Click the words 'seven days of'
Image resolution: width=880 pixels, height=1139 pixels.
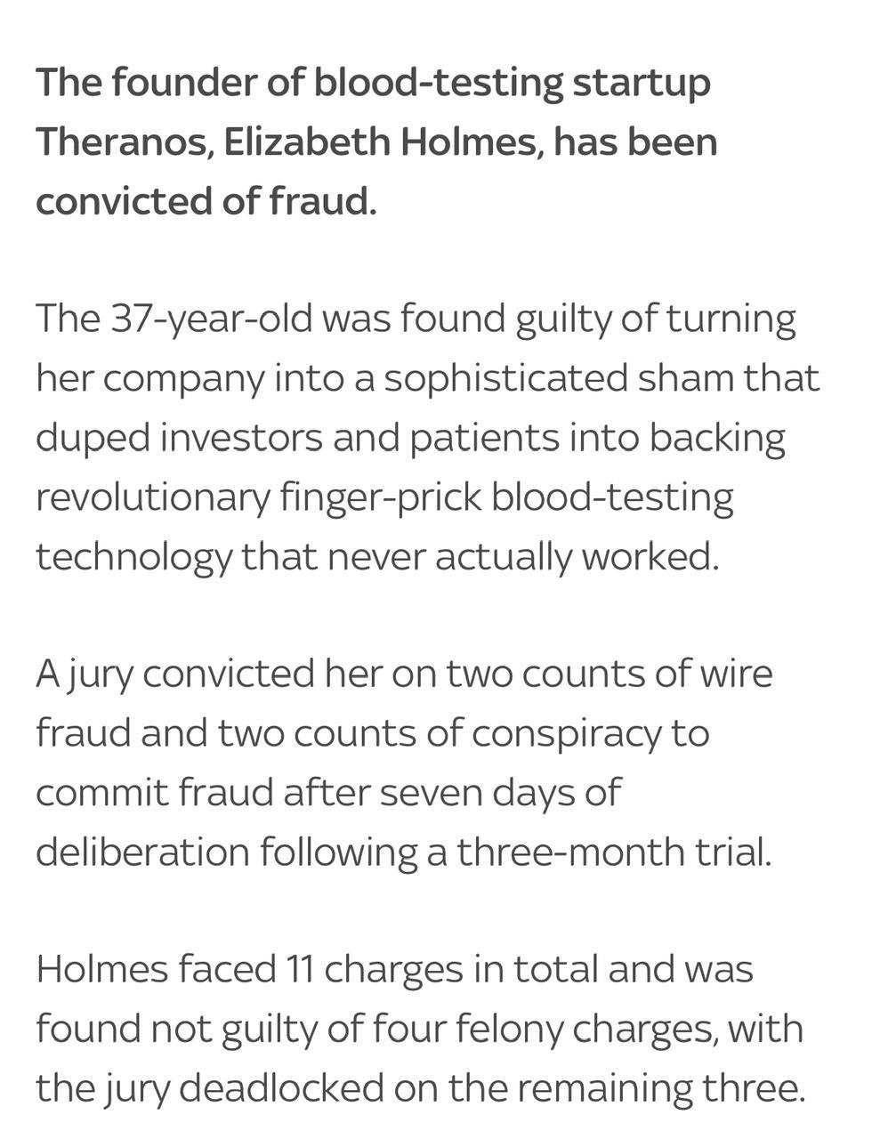[x=500, y=792]
